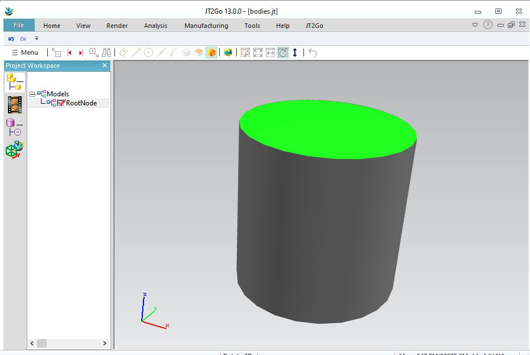Click the horizontal scrollbar thumb in tree panel
530x355 pixels.
pyautogui.click(x=42, y=343)
